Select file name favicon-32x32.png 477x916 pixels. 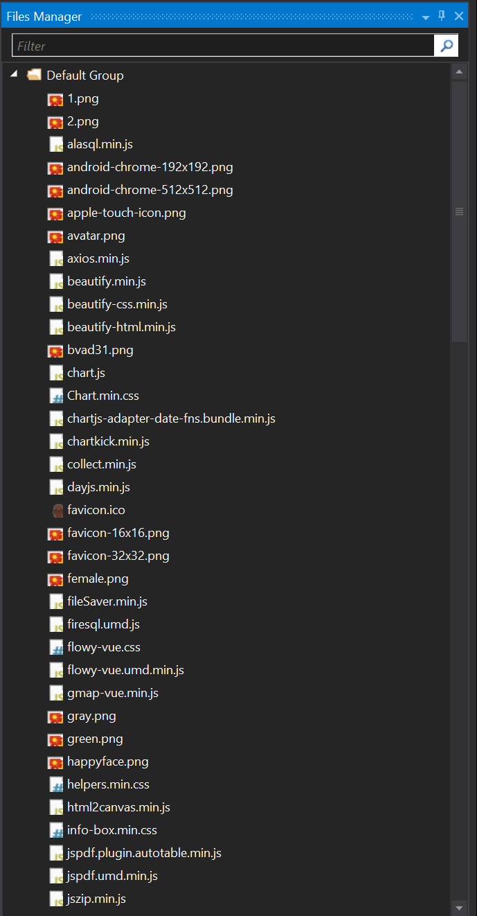(118, 556)
